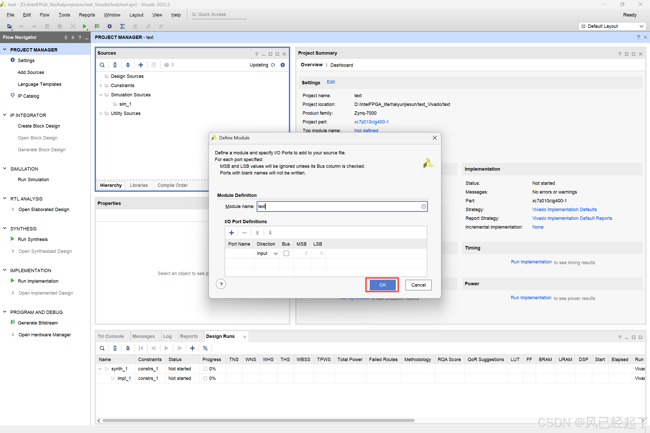Click the Module name input field

(342, 206)
